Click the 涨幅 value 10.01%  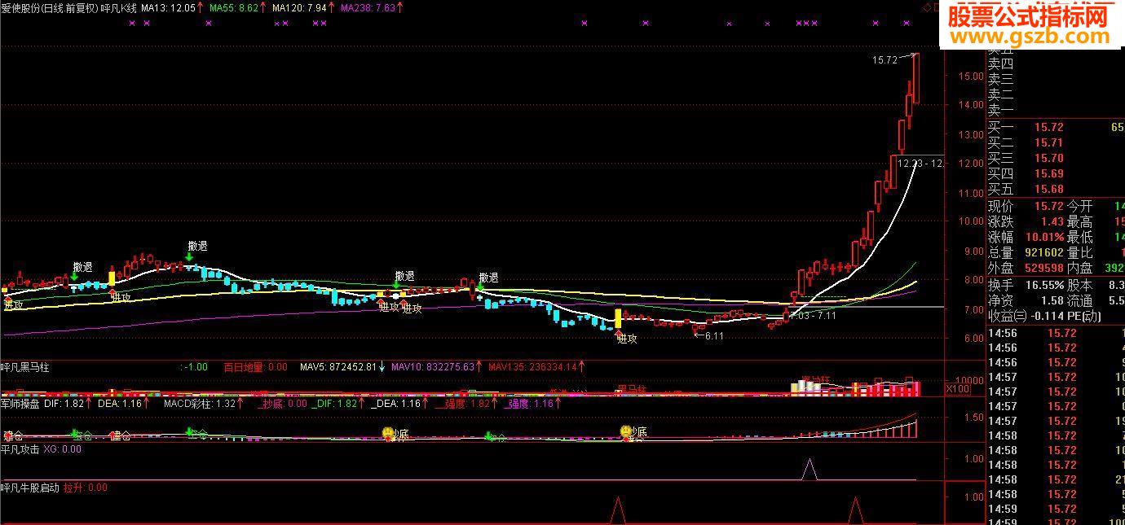coord(1044,237)
